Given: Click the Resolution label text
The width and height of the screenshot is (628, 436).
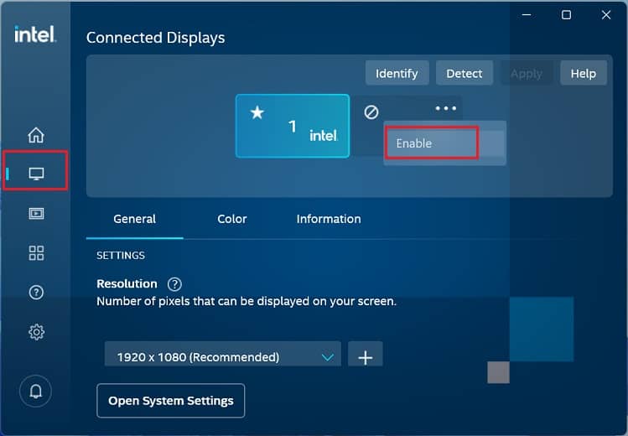Looking at the screenshot, I should 127,284.
